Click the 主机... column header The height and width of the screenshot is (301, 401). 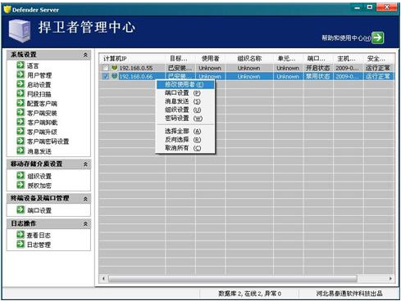pos(349,58)
